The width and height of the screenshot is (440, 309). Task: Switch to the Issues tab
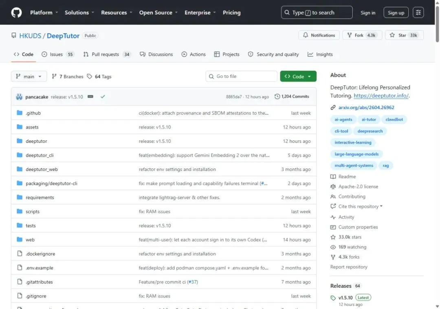click(x=58, y=55)
